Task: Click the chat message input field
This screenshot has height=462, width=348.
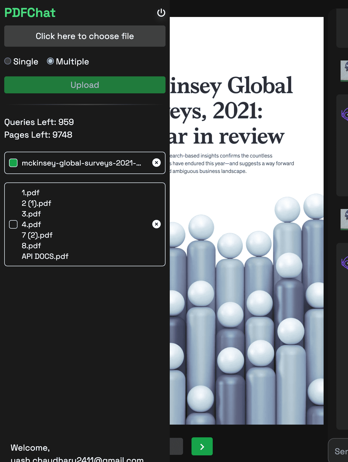Action: coord(338,451)
